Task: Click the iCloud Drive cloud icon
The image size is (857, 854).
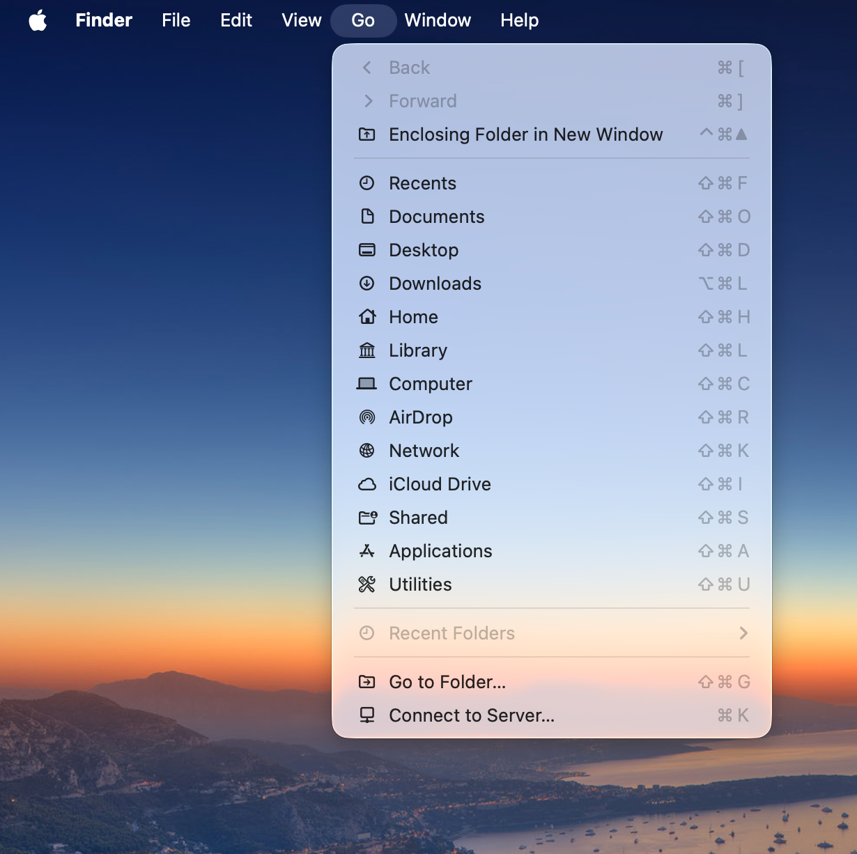Action: pos(367,484)
